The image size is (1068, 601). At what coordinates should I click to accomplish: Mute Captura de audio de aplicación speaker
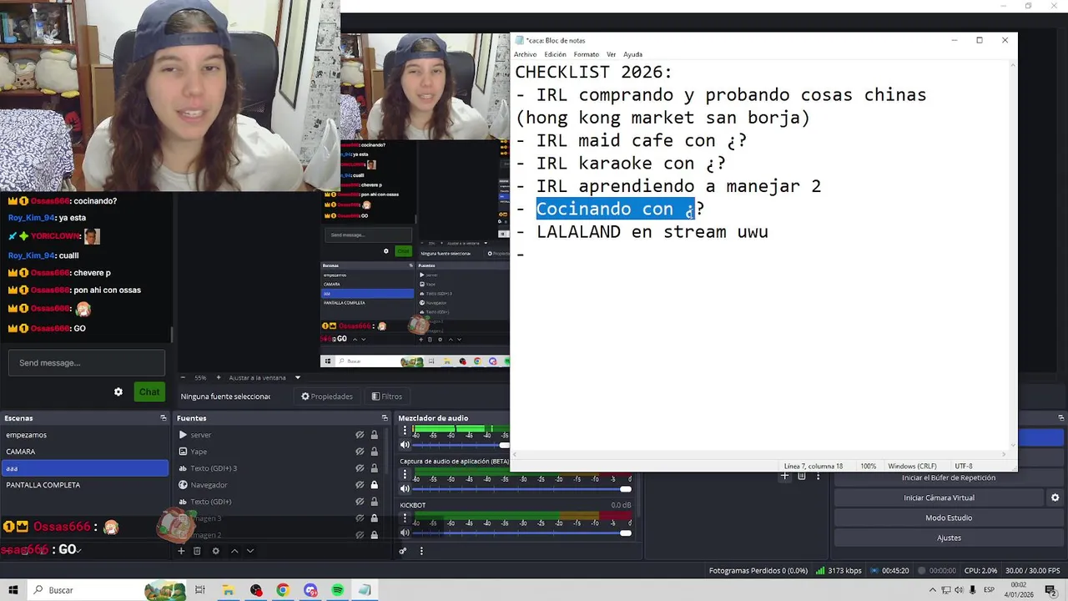pos(406,488)
